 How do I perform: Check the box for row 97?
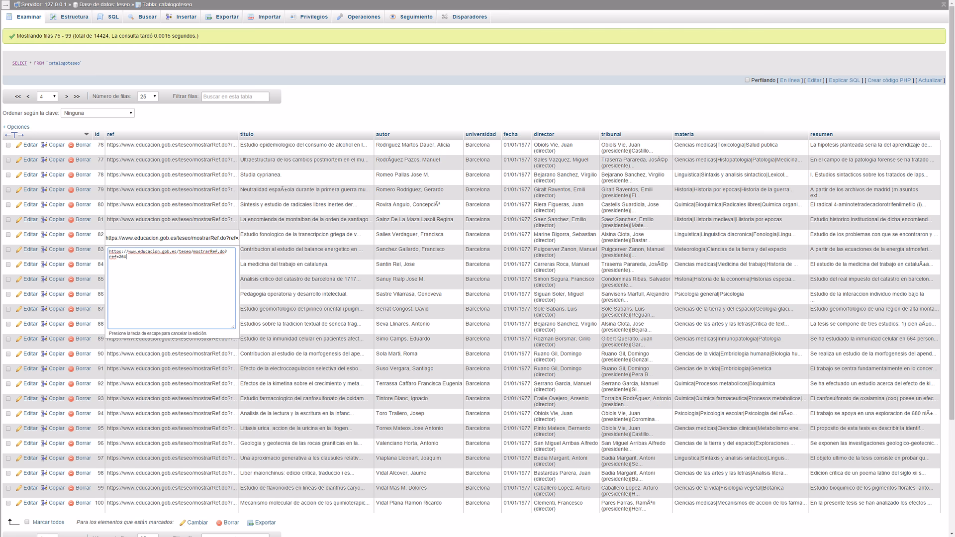[8, 458]
